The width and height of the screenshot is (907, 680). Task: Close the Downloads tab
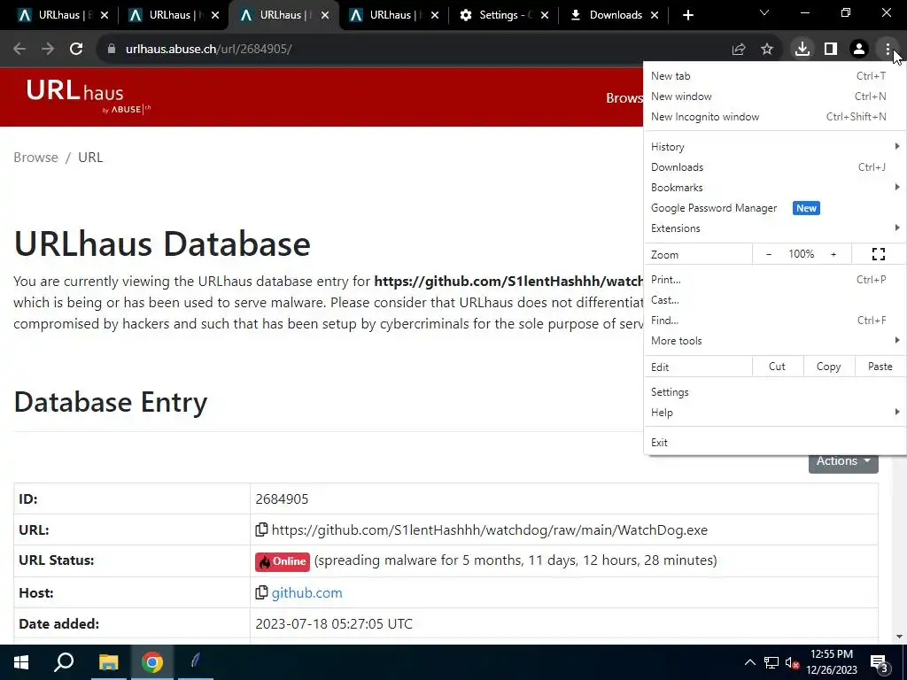(655, 15)
